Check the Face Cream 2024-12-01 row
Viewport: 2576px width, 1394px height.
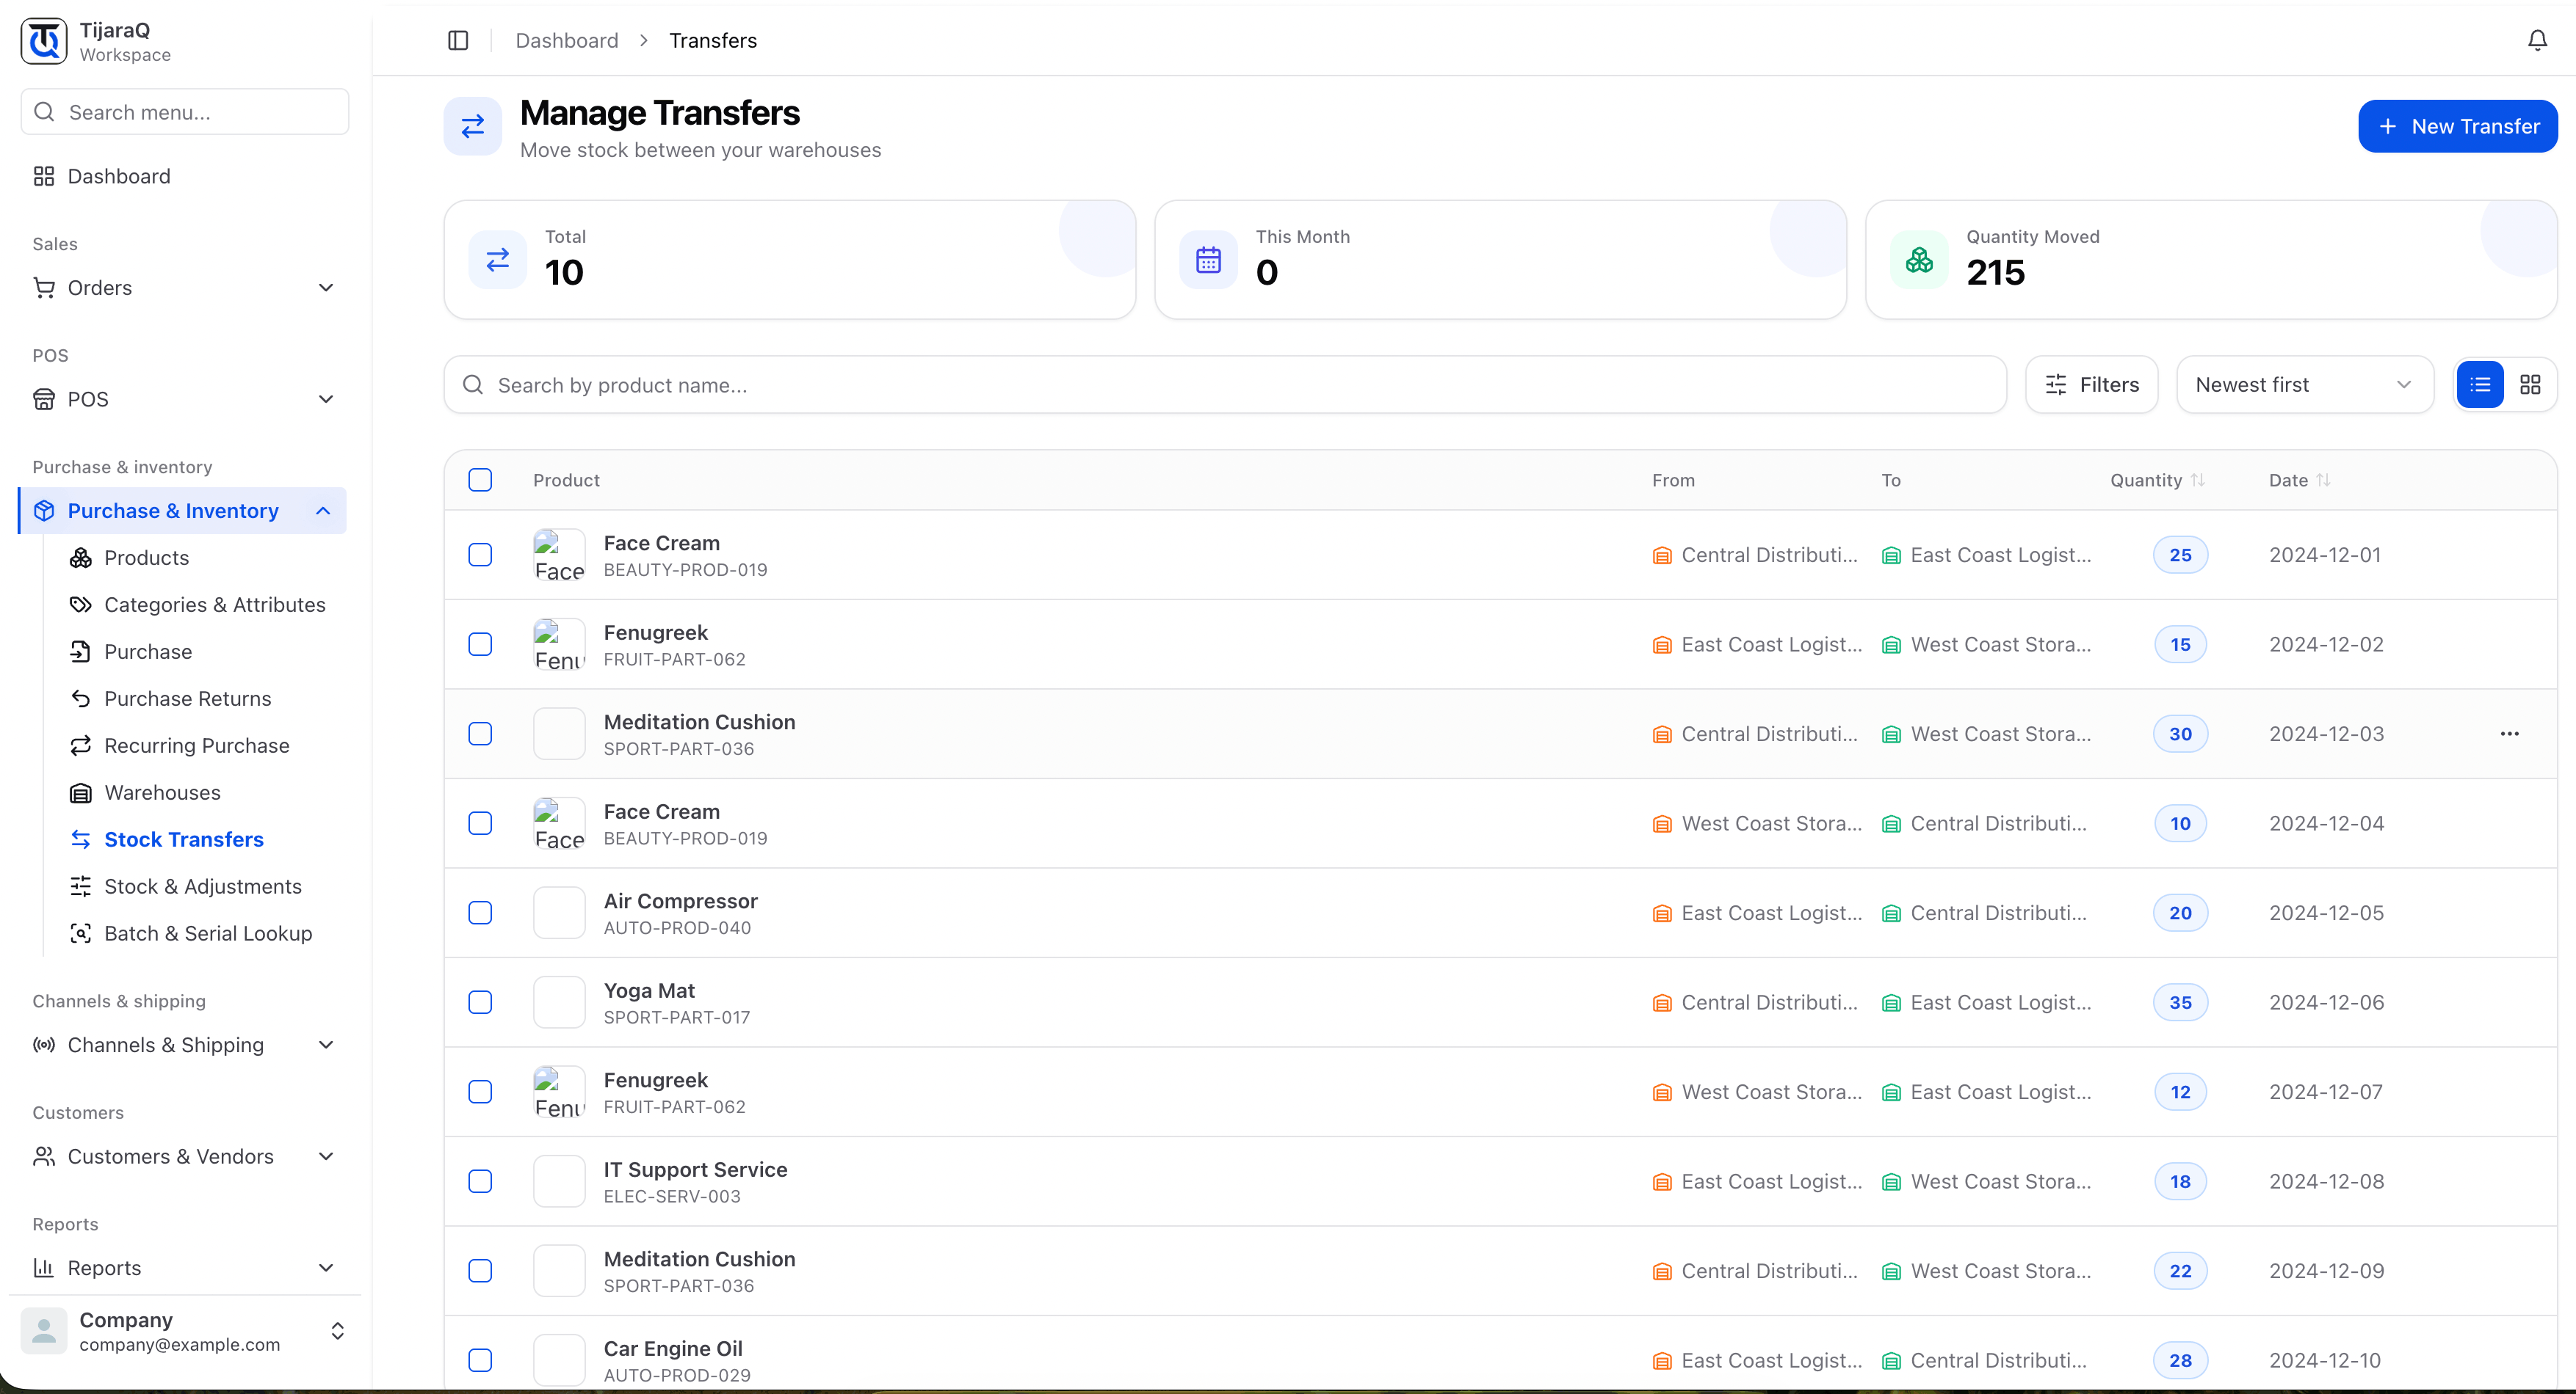pos(480,555)
